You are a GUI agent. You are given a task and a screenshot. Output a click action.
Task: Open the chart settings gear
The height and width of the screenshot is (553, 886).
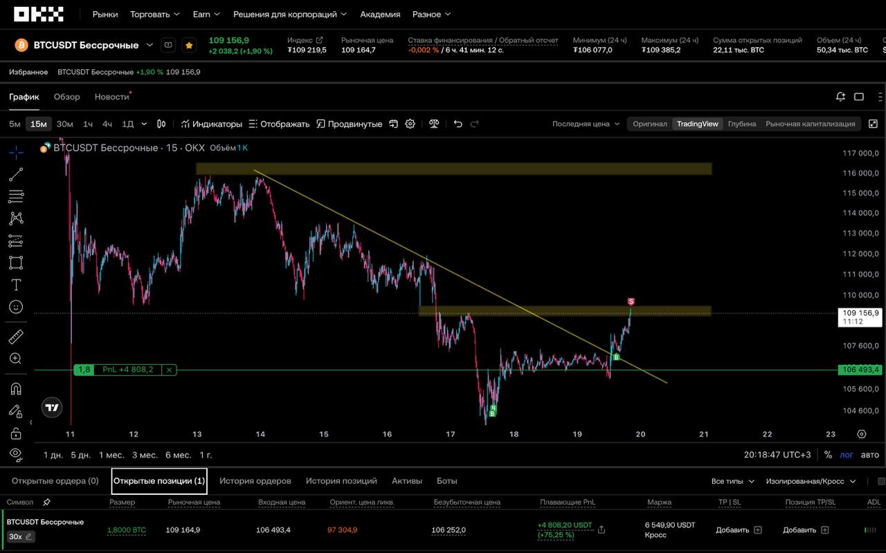click(410, 124)
